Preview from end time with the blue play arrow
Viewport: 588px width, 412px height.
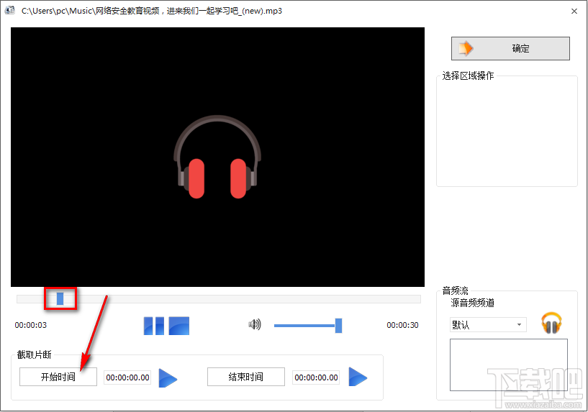(358, 377)
